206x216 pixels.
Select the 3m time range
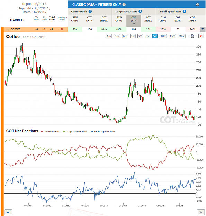point(117,36)
